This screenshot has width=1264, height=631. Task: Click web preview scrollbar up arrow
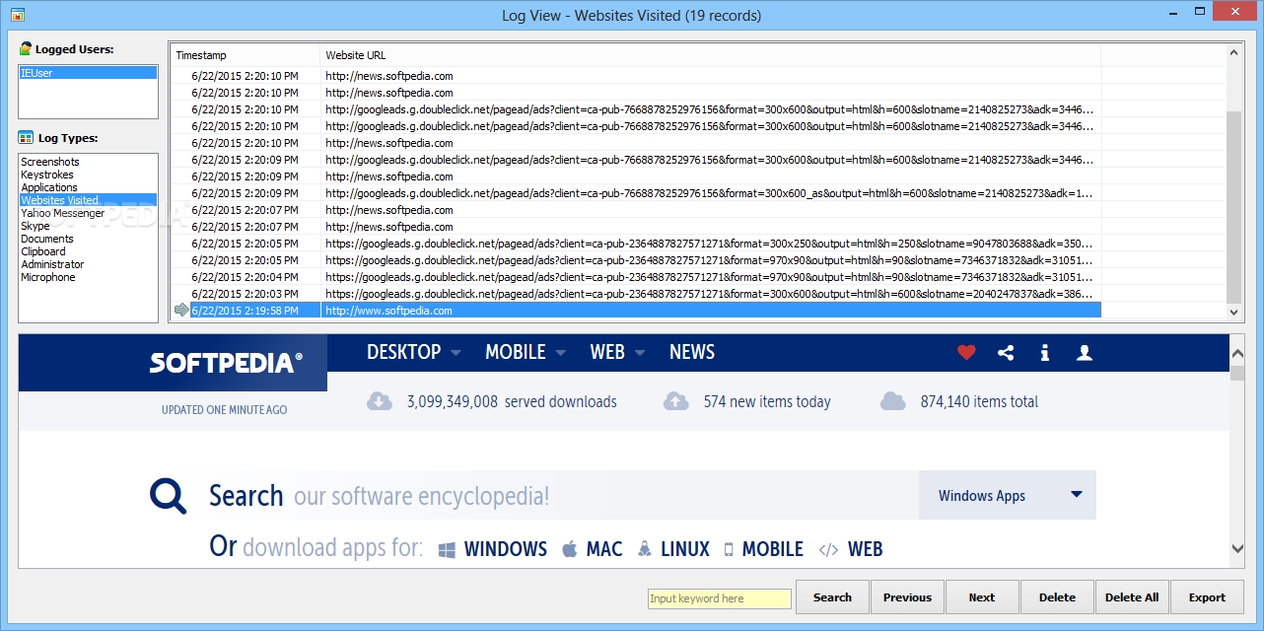1236,352
